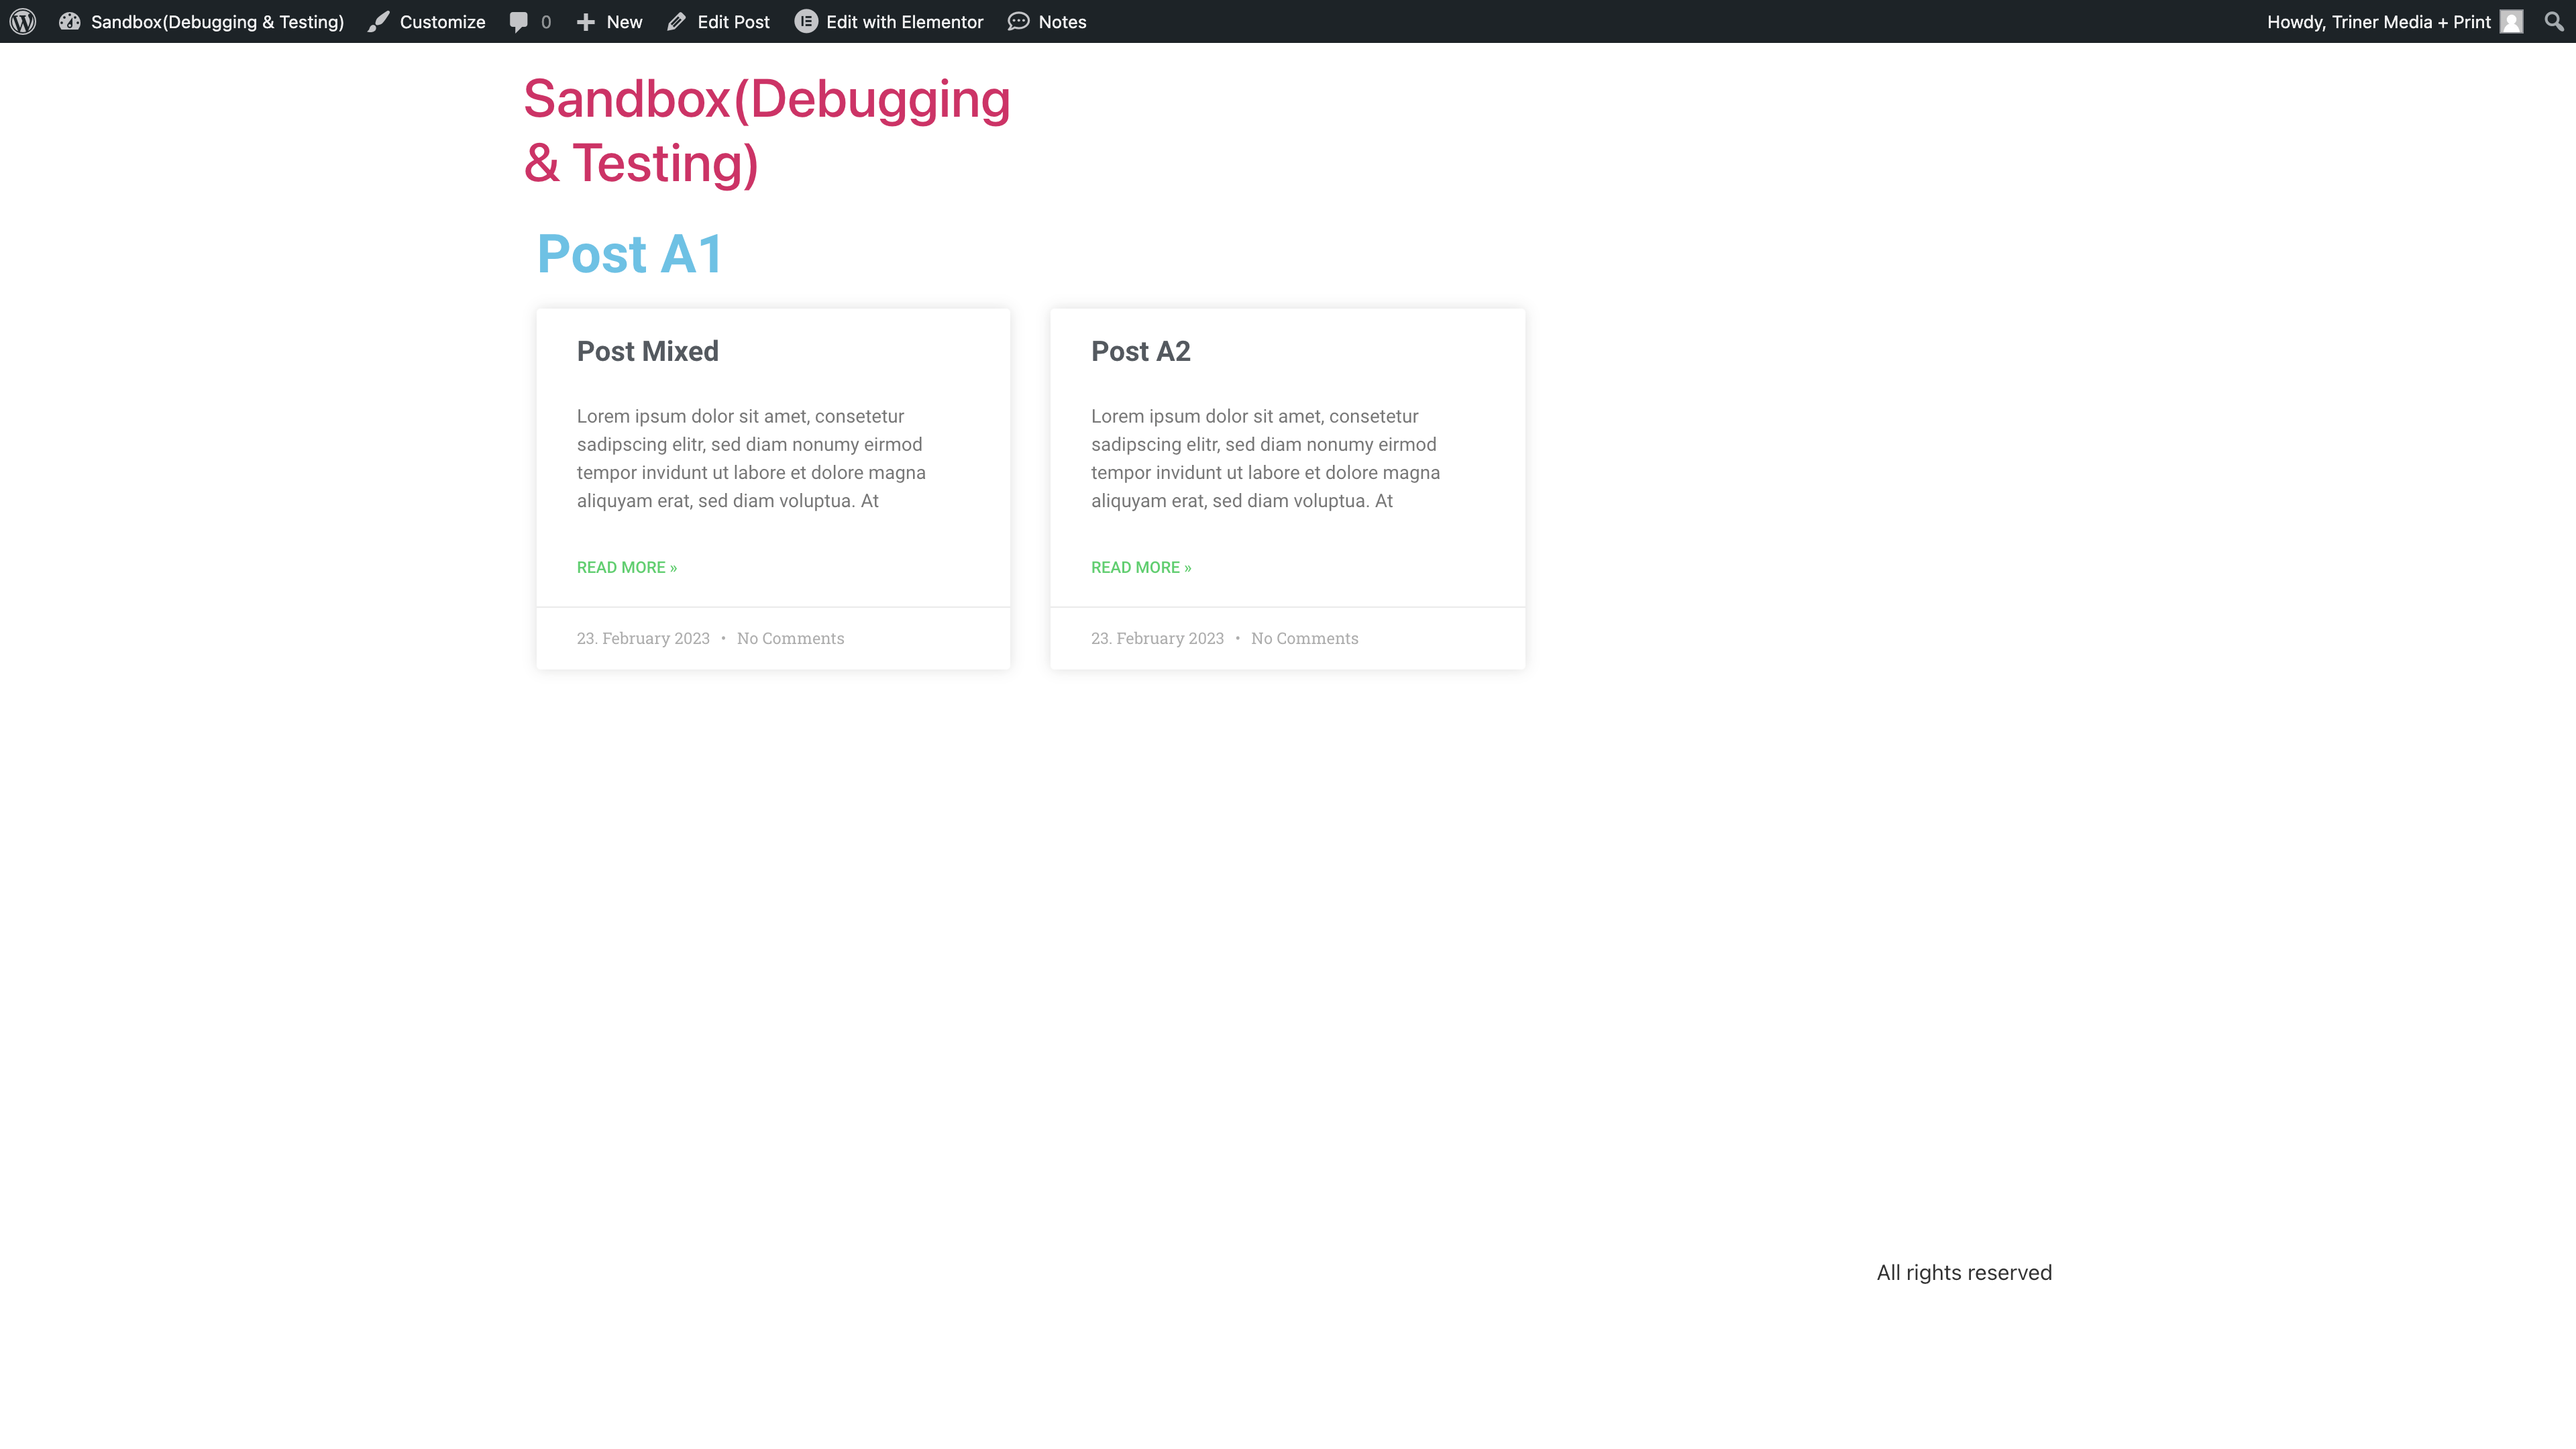Image resolution: width=2576 pixels, height=1449 pixels.
Task: Click the 23. February 2023 date on Post Mixed
Action: 643,638
